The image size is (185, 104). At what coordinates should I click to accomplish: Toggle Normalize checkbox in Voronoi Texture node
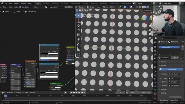pyautogui.click(x=26, y=75)
